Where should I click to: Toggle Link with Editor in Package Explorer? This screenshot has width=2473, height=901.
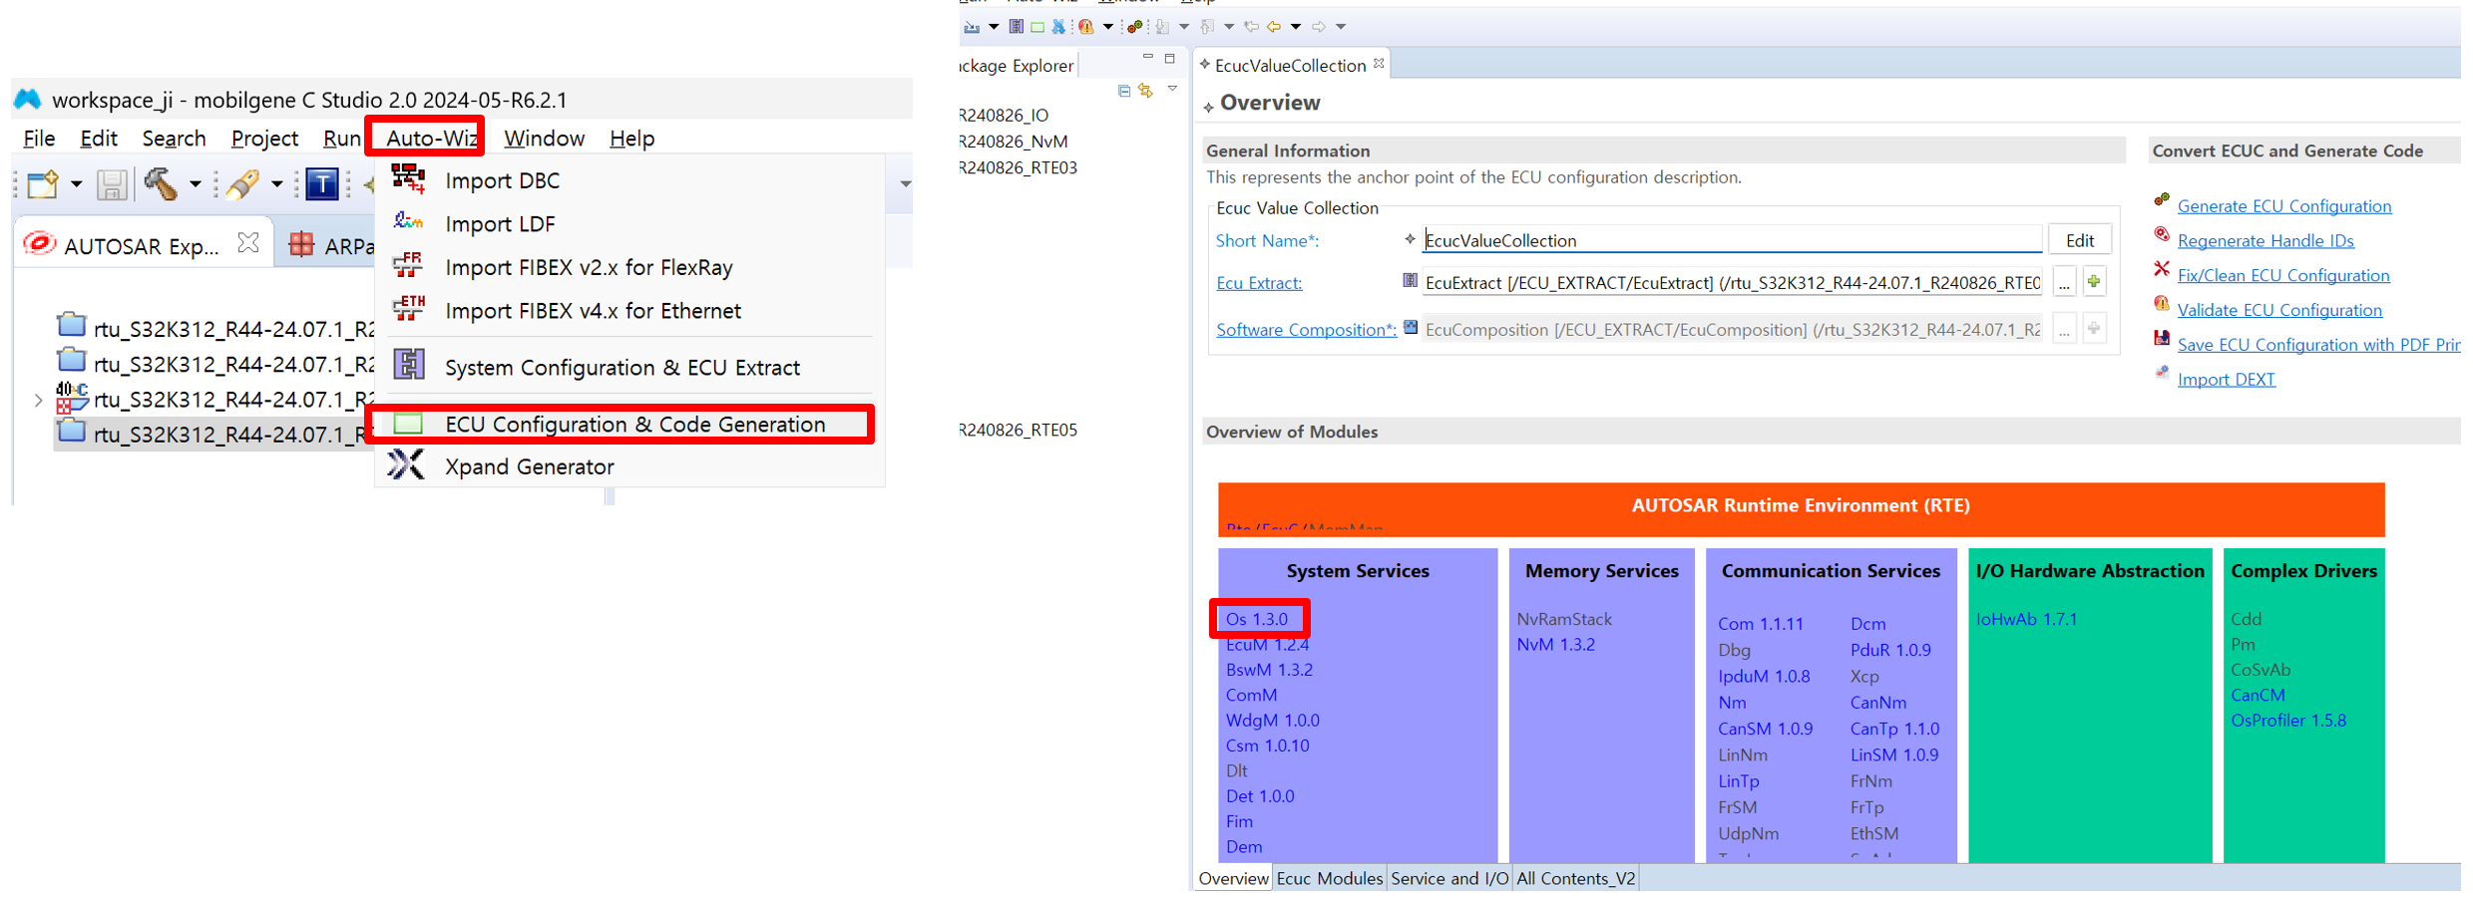click(1146, 91)
